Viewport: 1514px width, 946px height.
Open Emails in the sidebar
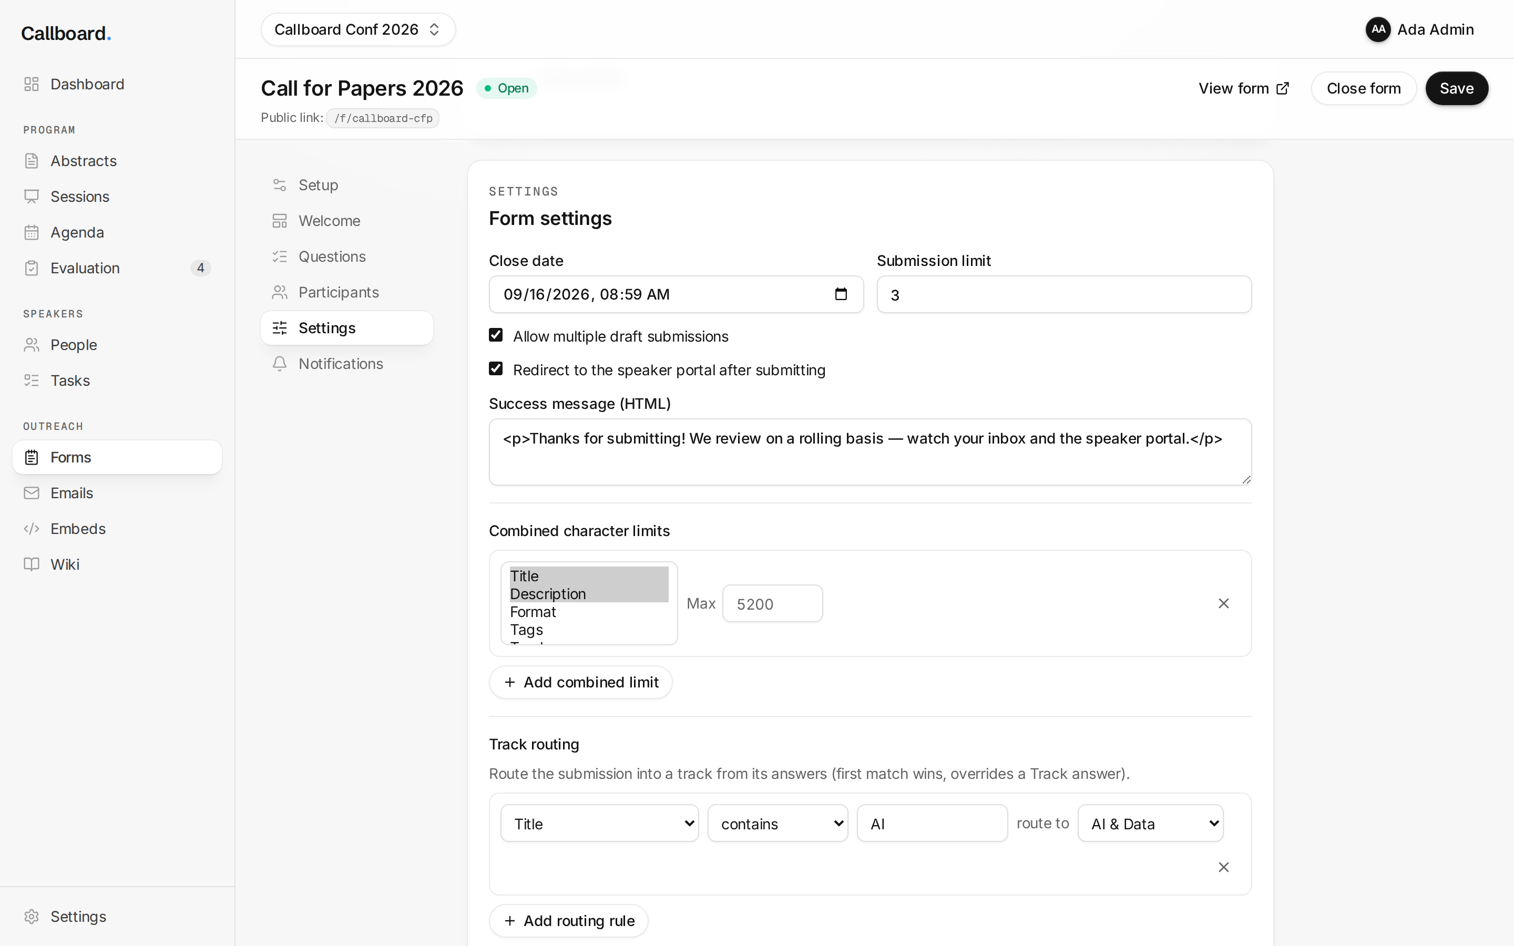click(x=117, y=493)
